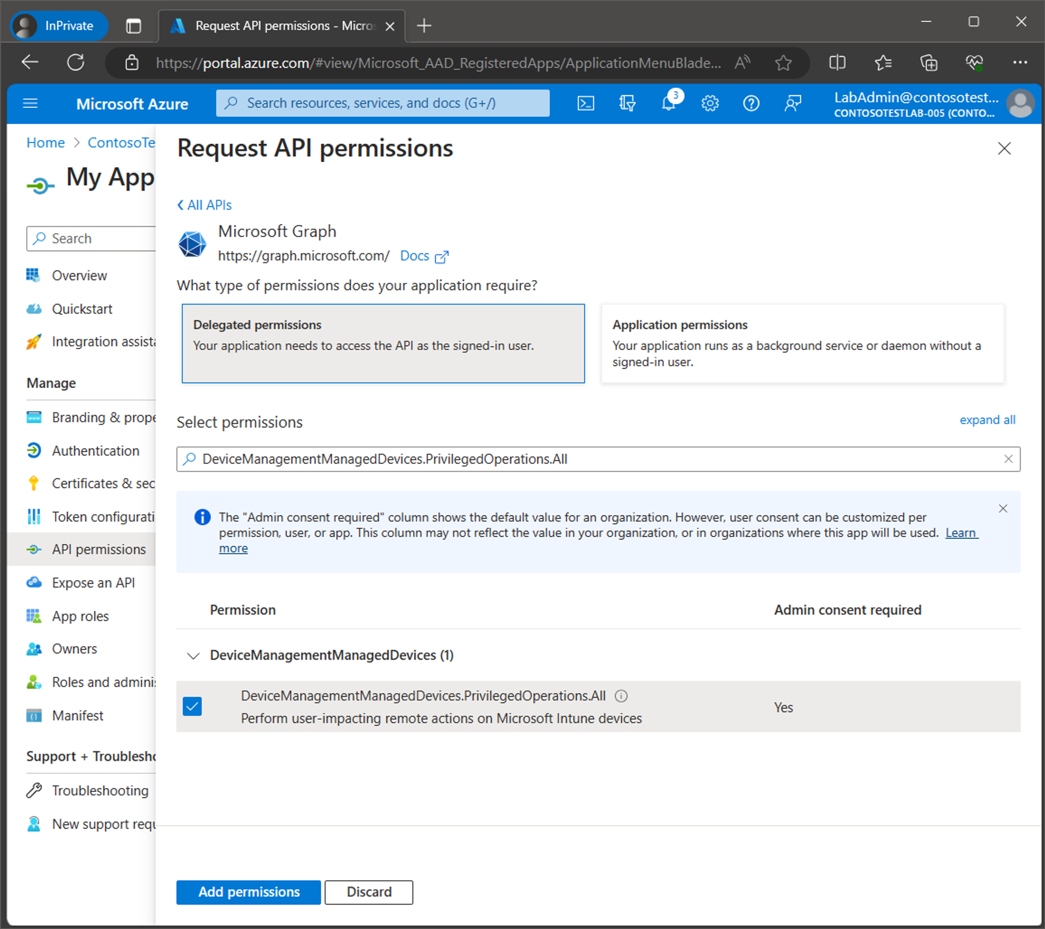Open Overview in the sidebar

pyautogui.click(x=79, y=275)
